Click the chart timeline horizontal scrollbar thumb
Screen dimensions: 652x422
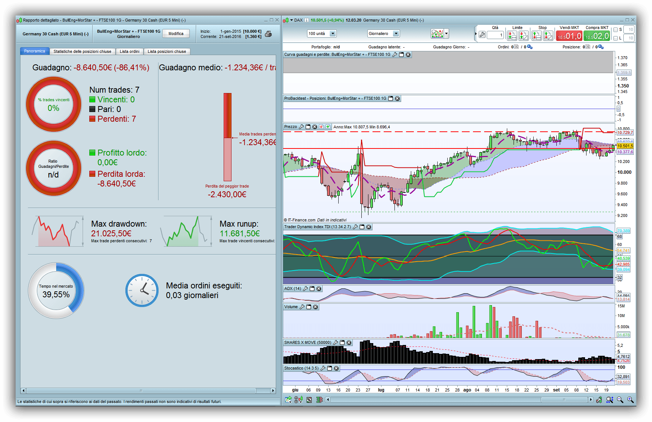point(565,400)
